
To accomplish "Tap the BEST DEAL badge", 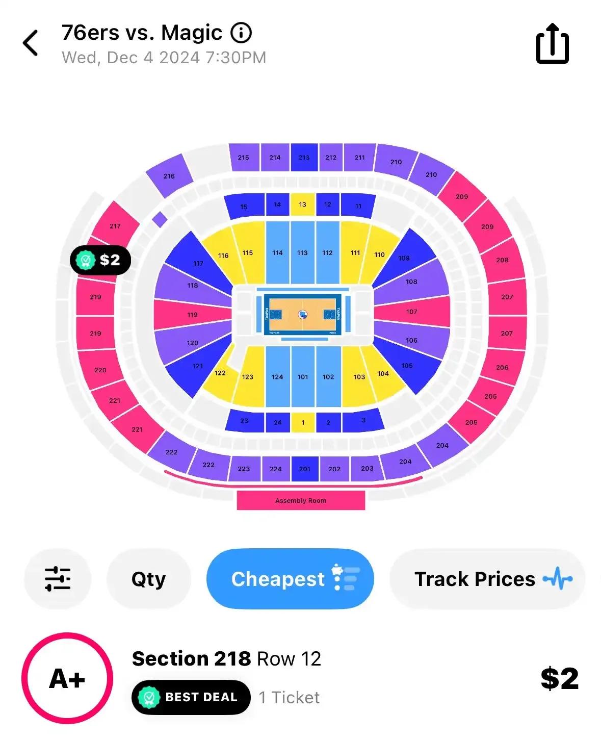I will (x=191, y=697).
